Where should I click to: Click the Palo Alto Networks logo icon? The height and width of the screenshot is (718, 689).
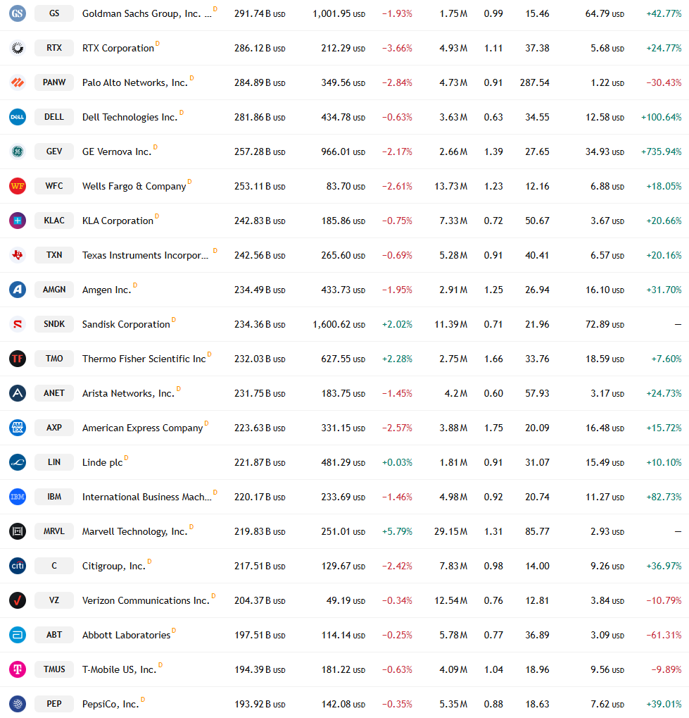coord(18,82)
